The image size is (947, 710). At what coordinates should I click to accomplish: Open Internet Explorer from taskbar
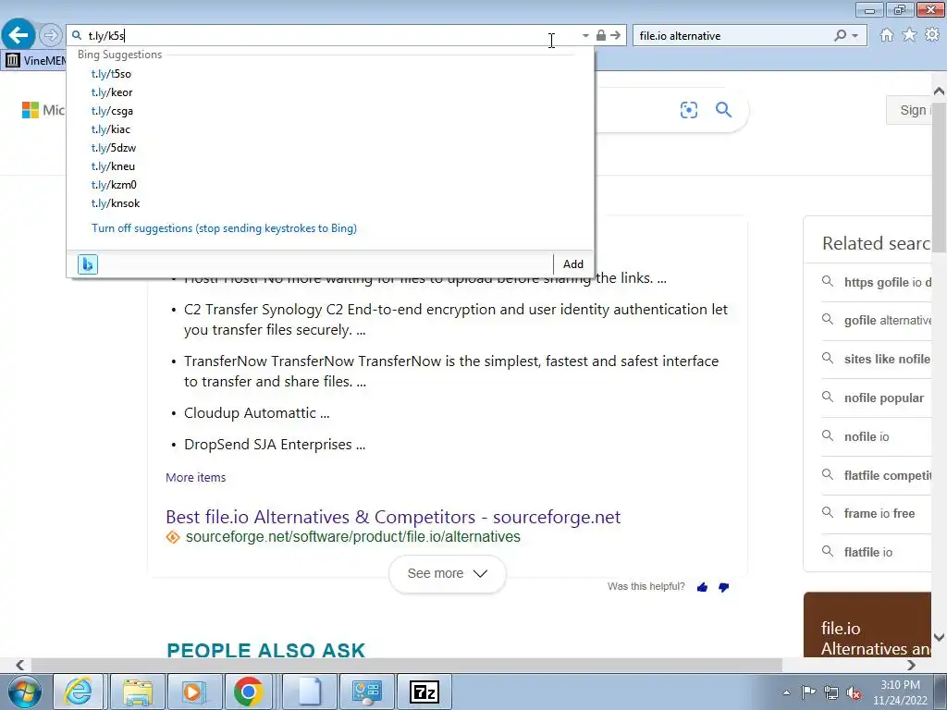79,692
